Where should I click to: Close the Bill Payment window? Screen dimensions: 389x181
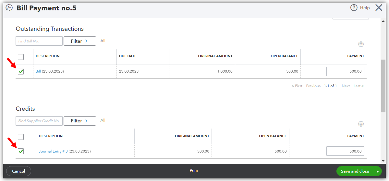(379, 8)
